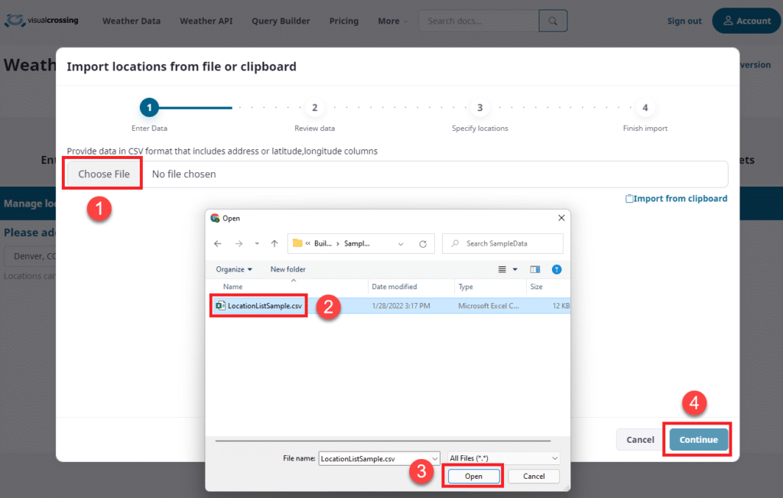
Task: Refresh the SampleData folder view
Action: [x=424, y=242]
